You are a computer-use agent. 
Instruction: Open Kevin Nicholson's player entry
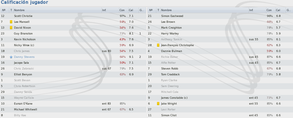25,39
